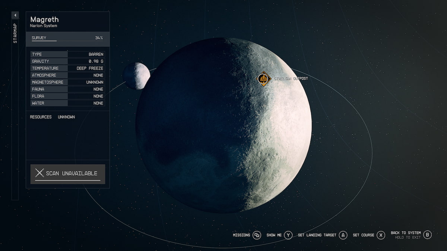The height and width of the screenshot is (251, 447).
Task: Click the B button back to system
Action: [x=428, y=235]
